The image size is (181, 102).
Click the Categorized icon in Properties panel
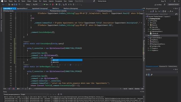click(146, 75)
